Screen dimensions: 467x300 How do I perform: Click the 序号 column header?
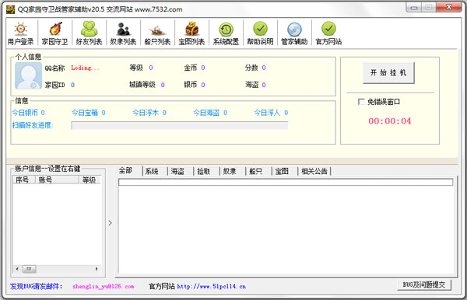(24, 180)
